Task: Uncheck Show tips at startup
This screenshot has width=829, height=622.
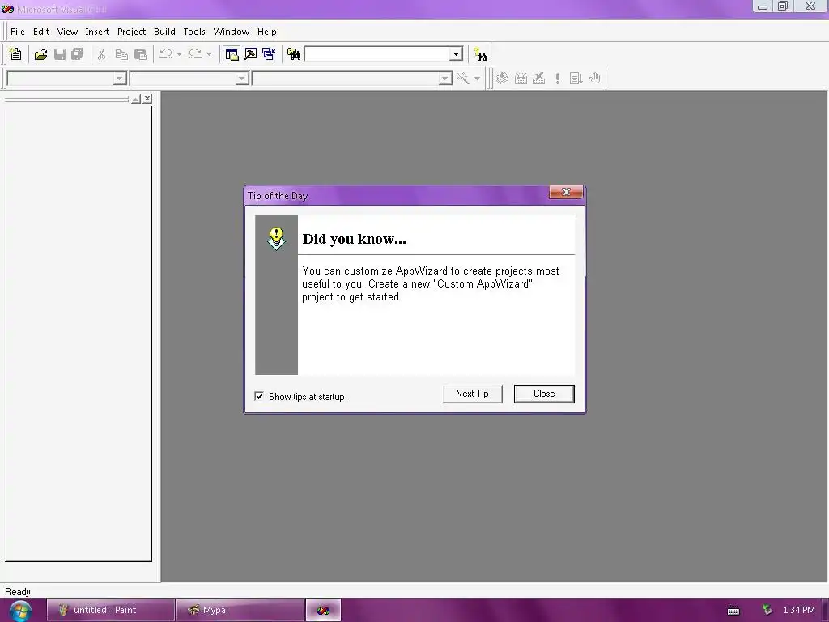Action: click(259, 396)
